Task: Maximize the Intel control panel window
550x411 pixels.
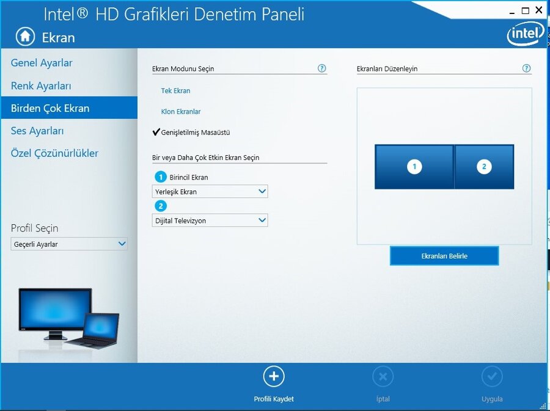Action: pos(525,11)
